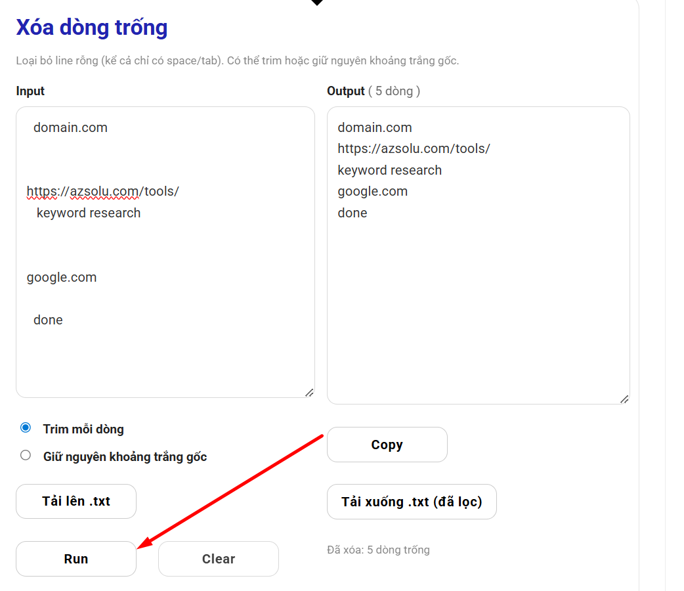Click the "google.com" line in Output
684x591 pixels.
coord(373,192)
